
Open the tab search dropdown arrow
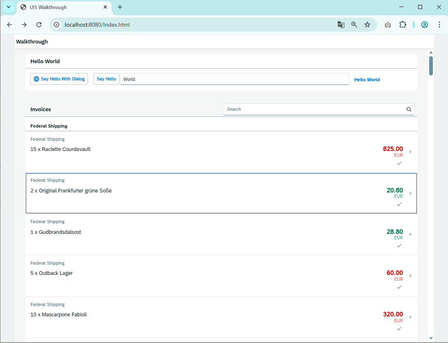[9, 7]
